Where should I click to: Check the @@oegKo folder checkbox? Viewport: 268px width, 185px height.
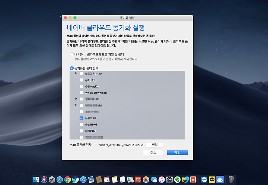(x=82, y=86)
